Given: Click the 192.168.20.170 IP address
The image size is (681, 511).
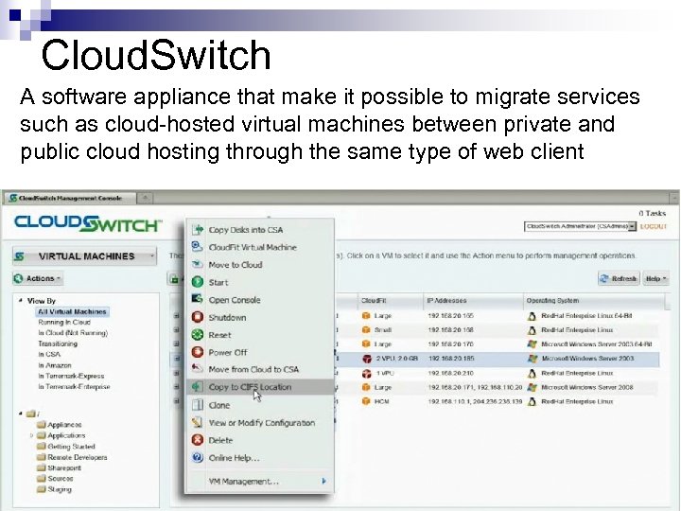Looking at the screenshot, I should (x=450, y=344).
